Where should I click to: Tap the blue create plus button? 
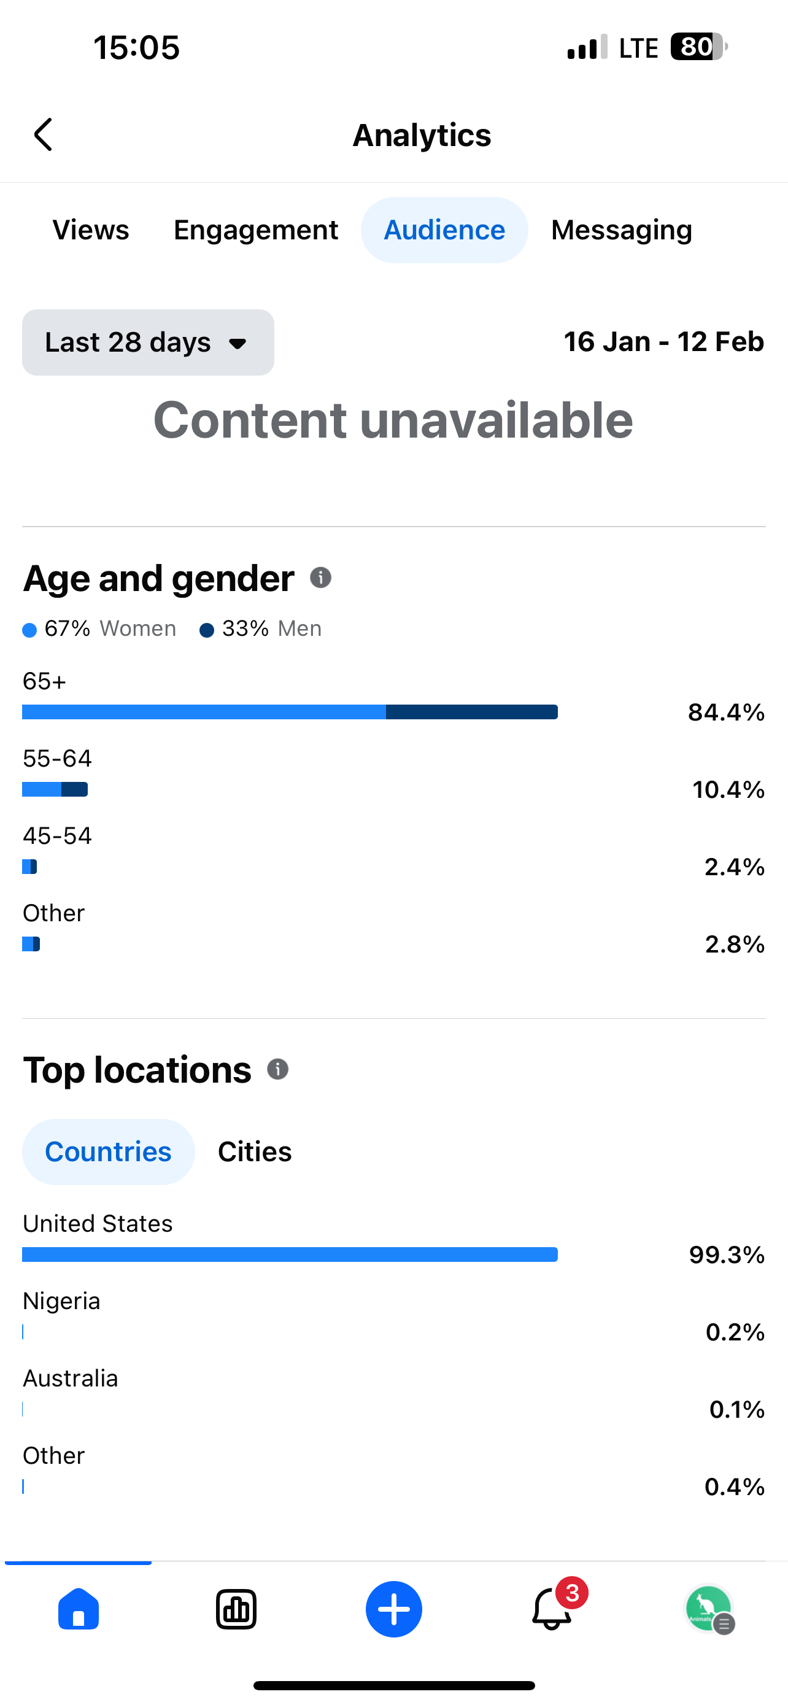click(393, 1609)
